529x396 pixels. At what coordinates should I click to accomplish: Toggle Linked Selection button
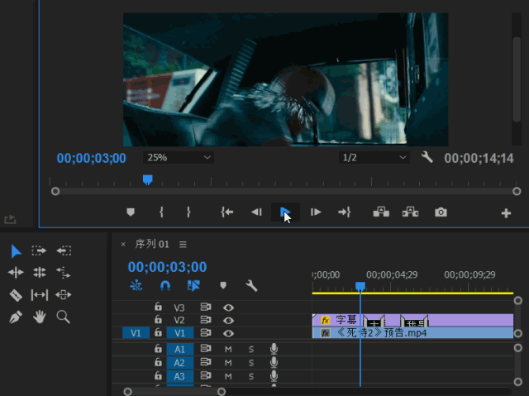(x=193, y=286)
